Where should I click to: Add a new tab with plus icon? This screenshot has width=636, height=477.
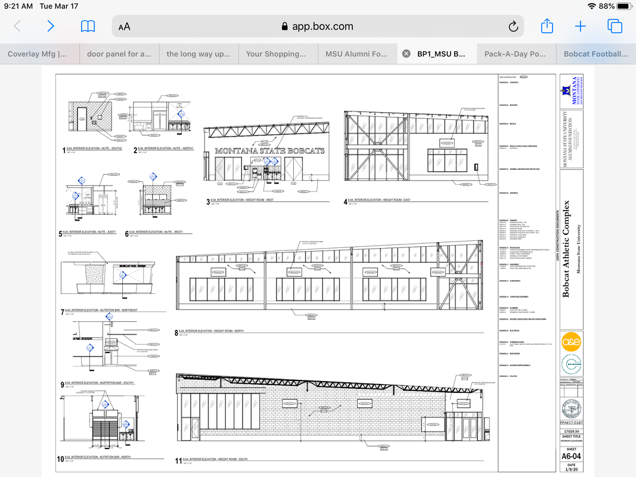click(x=581, y=26)
